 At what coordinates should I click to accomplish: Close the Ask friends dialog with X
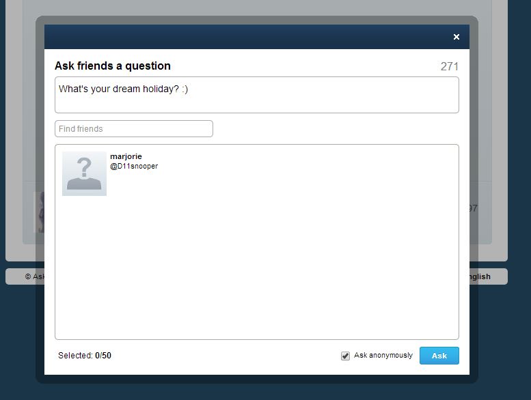(x=456, y=37)
